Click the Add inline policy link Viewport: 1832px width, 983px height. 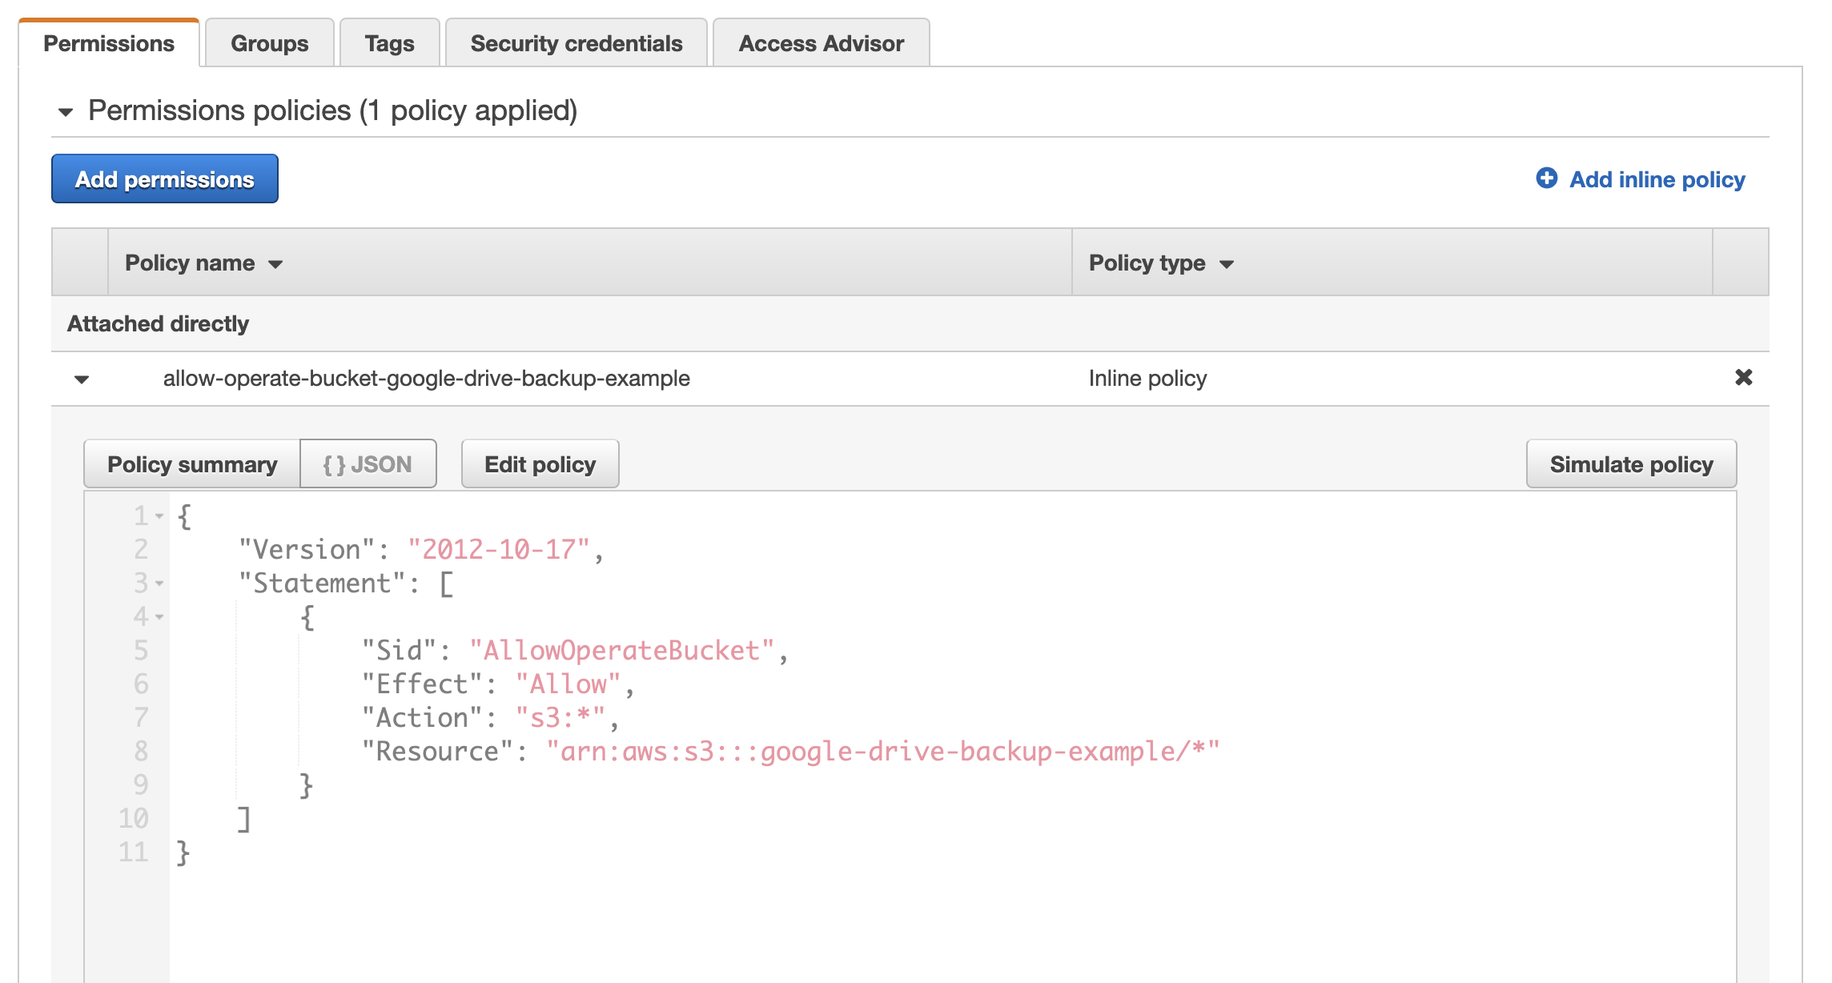[1657, 179]
